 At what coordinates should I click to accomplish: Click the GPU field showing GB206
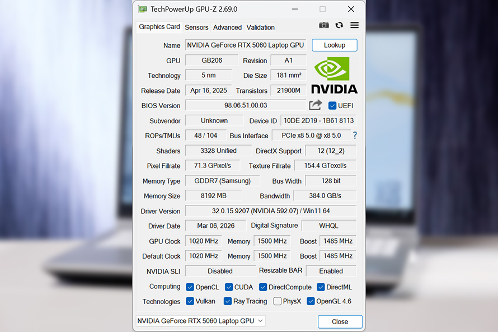(x=212, y=60)
